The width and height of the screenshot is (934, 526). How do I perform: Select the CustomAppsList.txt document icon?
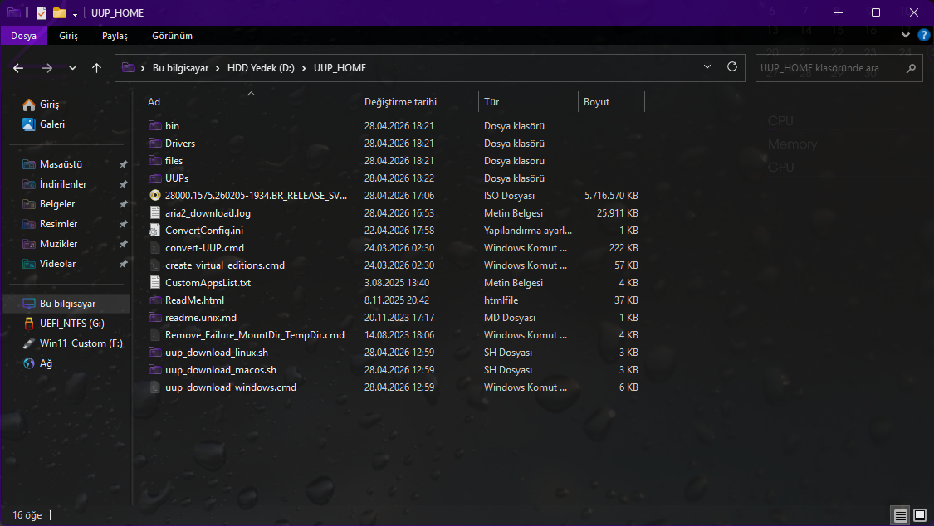(x=155, y=283)
